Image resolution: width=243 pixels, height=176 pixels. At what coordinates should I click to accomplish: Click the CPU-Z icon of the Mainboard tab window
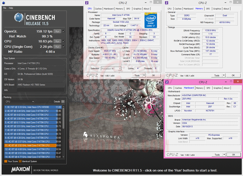coord(167,82)
